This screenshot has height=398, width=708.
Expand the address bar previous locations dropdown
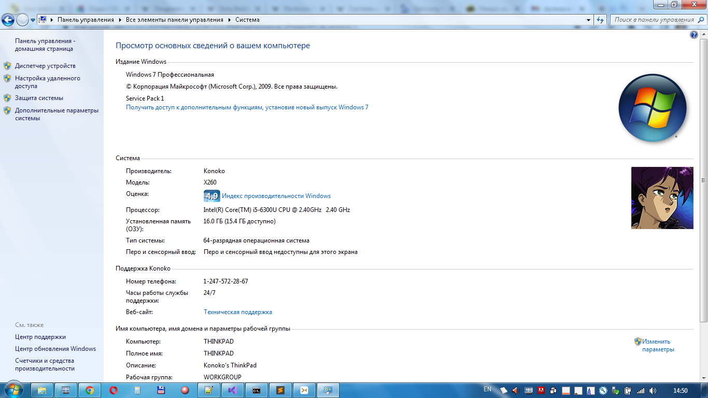(x=588, y=20)
